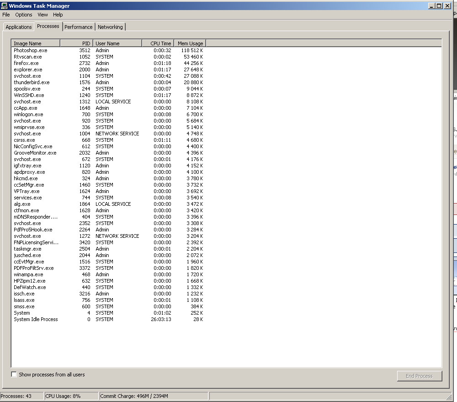Switch to the Networking tab
457x402 pixels.
[x=110, y=27]
